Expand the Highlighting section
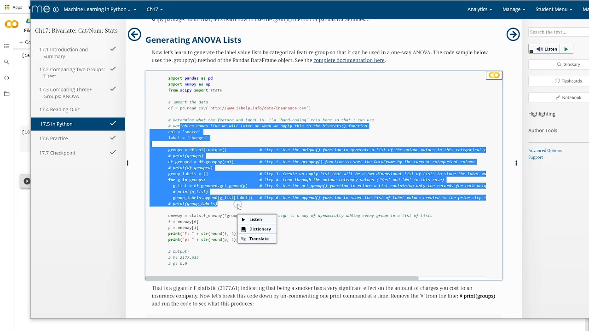This screenshot has height=331, width=589. (542, 114)
